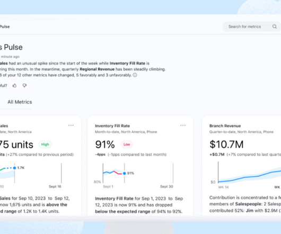Click the $10.7M value
Image resolution: width=281 pixels, height=234 pixels.
[226, 145]
